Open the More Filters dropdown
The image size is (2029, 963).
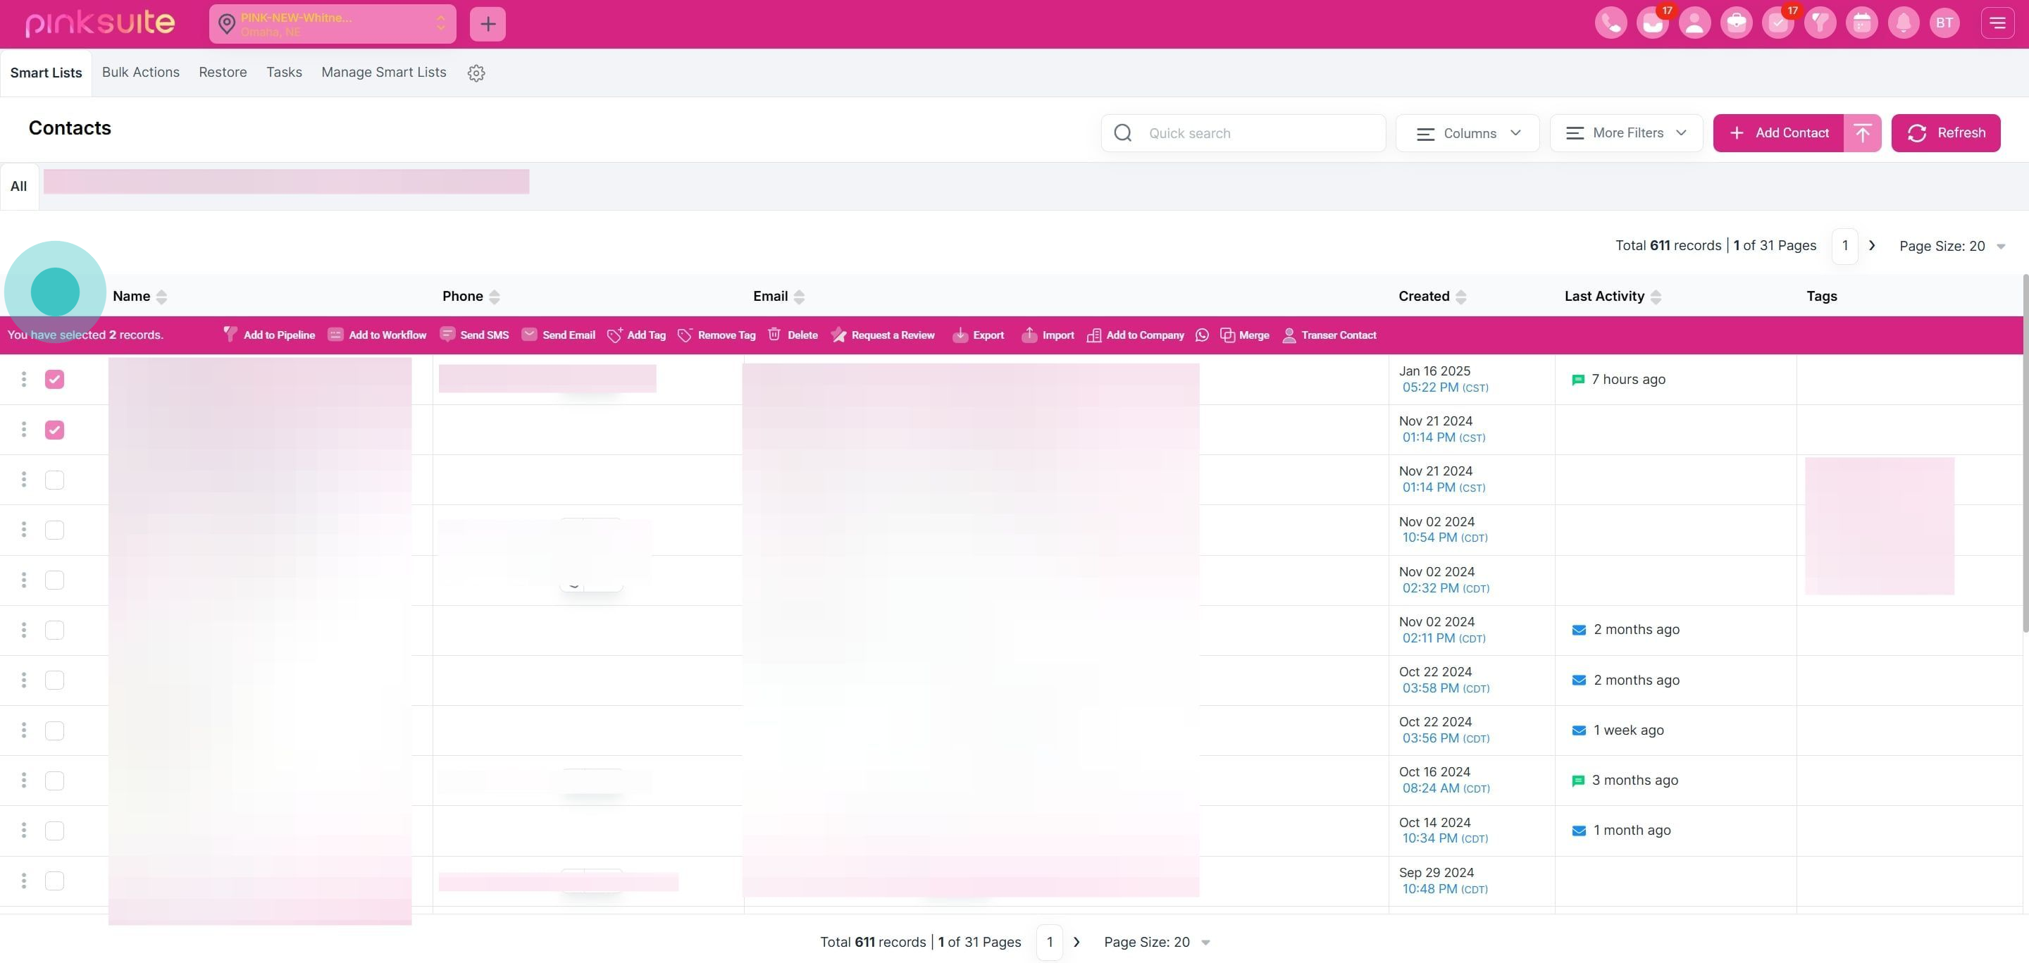point(1626,133)
